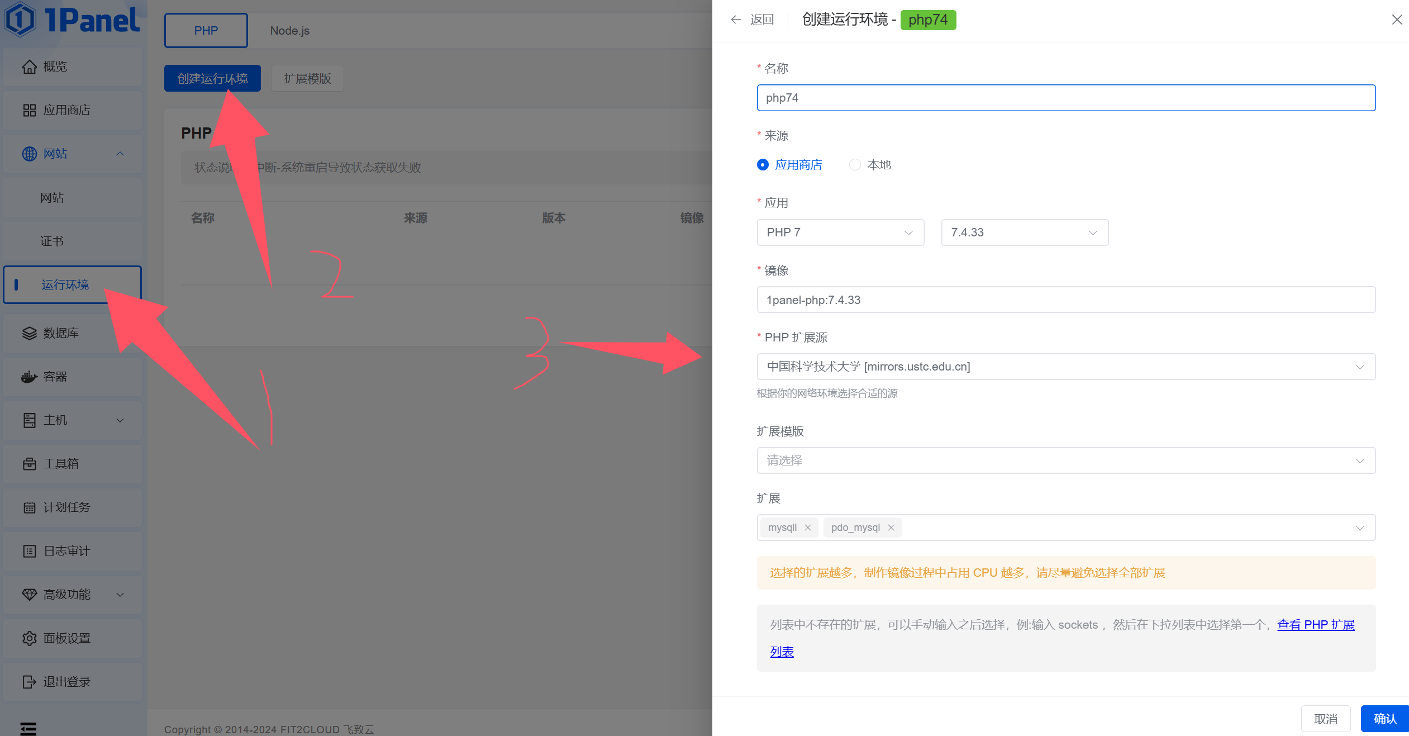
Task: Open the panel settings gear icon
Action: point(29,638)
